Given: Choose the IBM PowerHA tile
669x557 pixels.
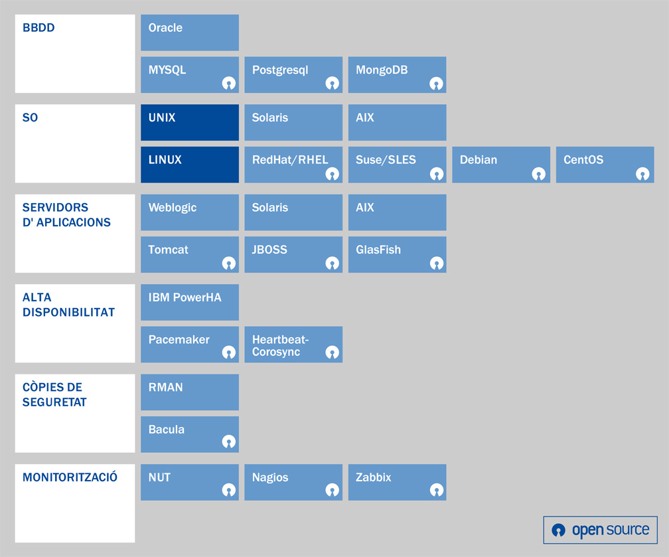Looking at the screenshot, I should 190,302.
